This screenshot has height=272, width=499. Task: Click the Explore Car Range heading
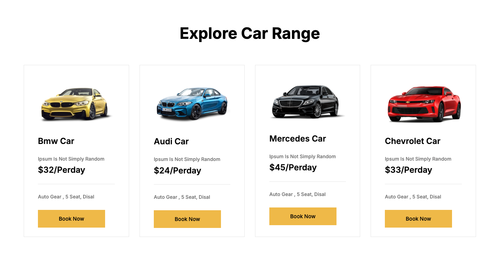pos(249,33)
